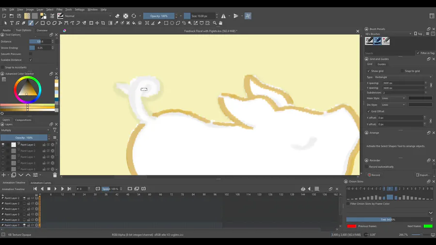Save the document with the floppy icon

tap(19, 16)
